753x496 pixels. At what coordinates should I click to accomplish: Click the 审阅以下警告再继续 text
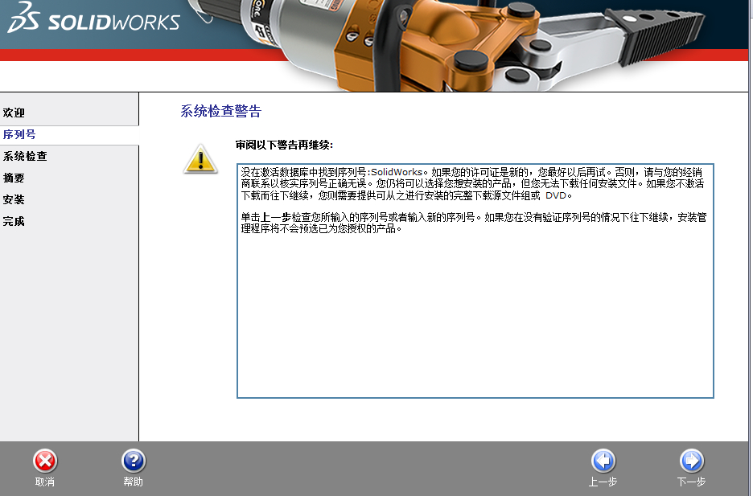click(284, 145)
